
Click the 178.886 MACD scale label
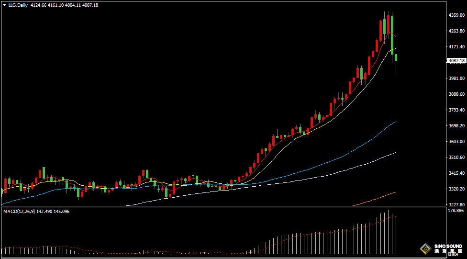tap(456, 211)
